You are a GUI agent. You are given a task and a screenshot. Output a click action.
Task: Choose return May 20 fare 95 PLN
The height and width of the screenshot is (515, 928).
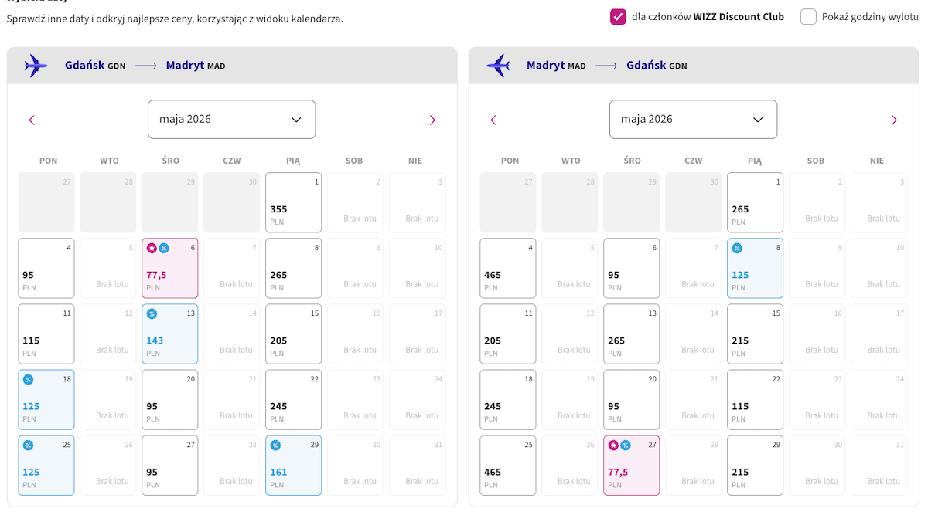[632, 399]
